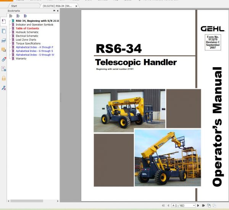Open the Signature pen panel icon
Image resolution: width=229 pixels, height=210 pixels.
(x=4, y=88)
